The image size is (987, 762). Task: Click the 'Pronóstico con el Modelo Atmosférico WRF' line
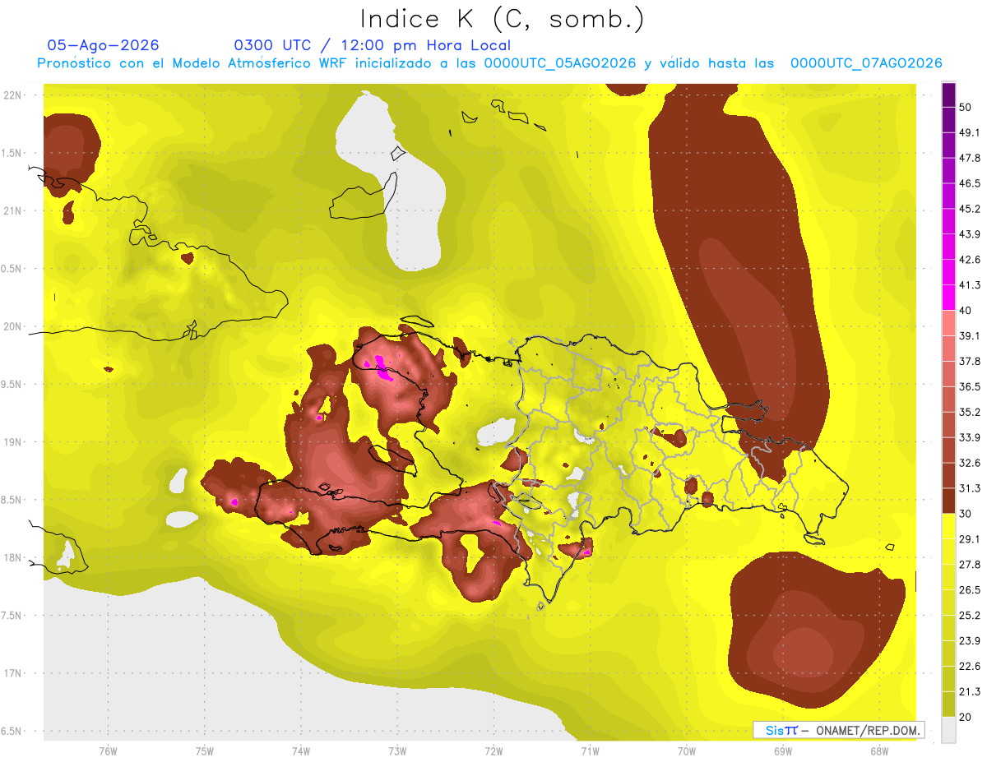pyautogui.click(x=489, y=63)
